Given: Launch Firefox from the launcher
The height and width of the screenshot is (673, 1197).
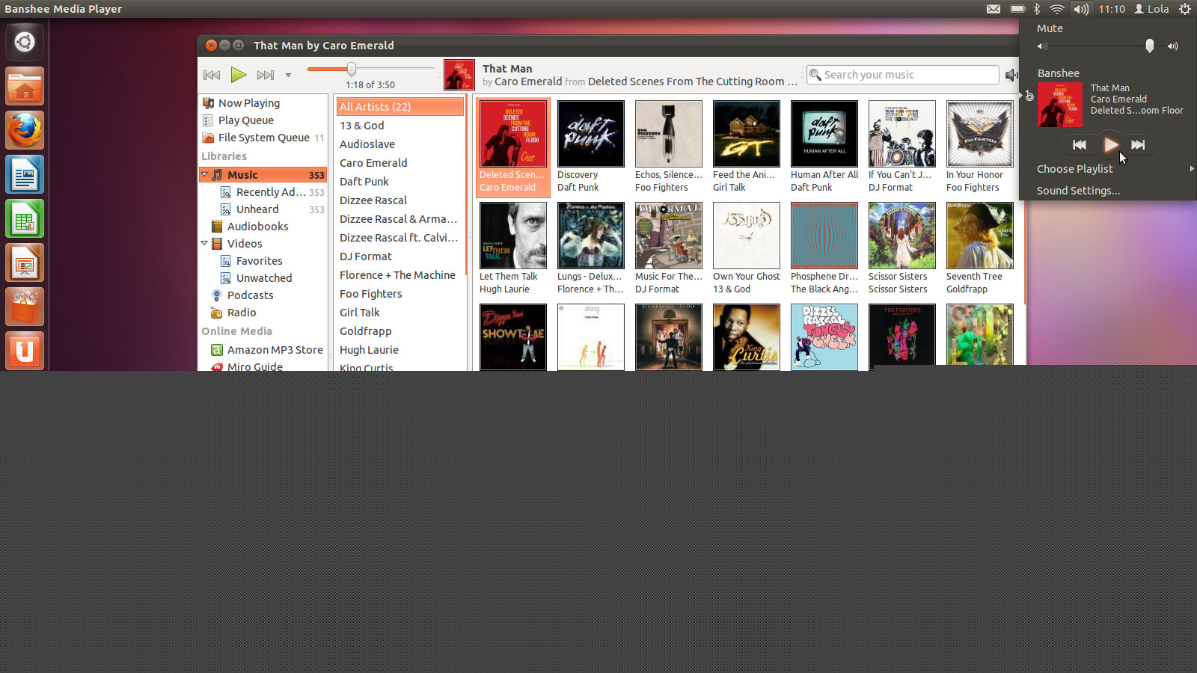Looking at the screenshot, I should click(25, 130).
